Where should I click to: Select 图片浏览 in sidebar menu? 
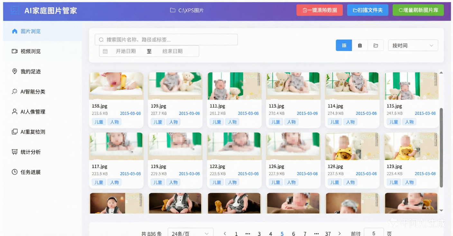click(x=42, y=31)
